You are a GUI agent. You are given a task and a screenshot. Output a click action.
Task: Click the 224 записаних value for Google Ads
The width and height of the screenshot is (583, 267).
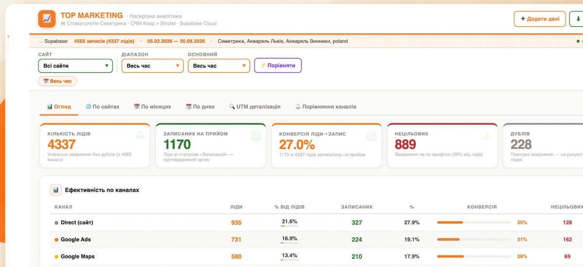(x=357, y=240)
